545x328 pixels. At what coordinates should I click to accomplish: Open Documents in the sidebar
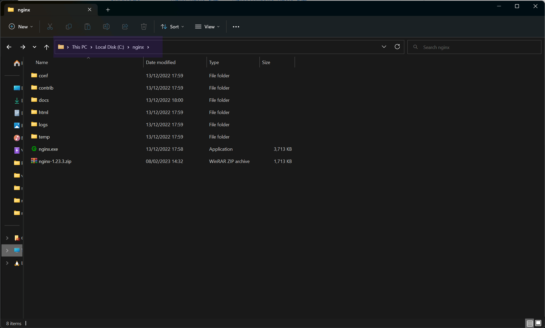click(17, 113)
